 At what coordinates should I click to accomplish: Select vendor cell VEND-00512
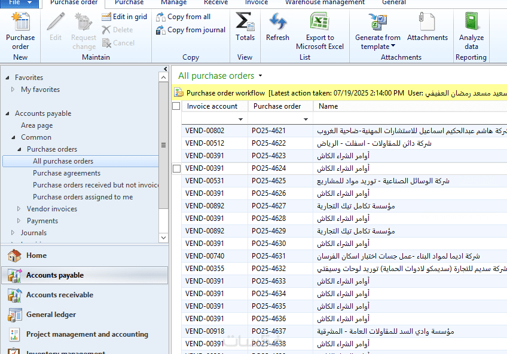pyautogui.click(x=204, y=143)
